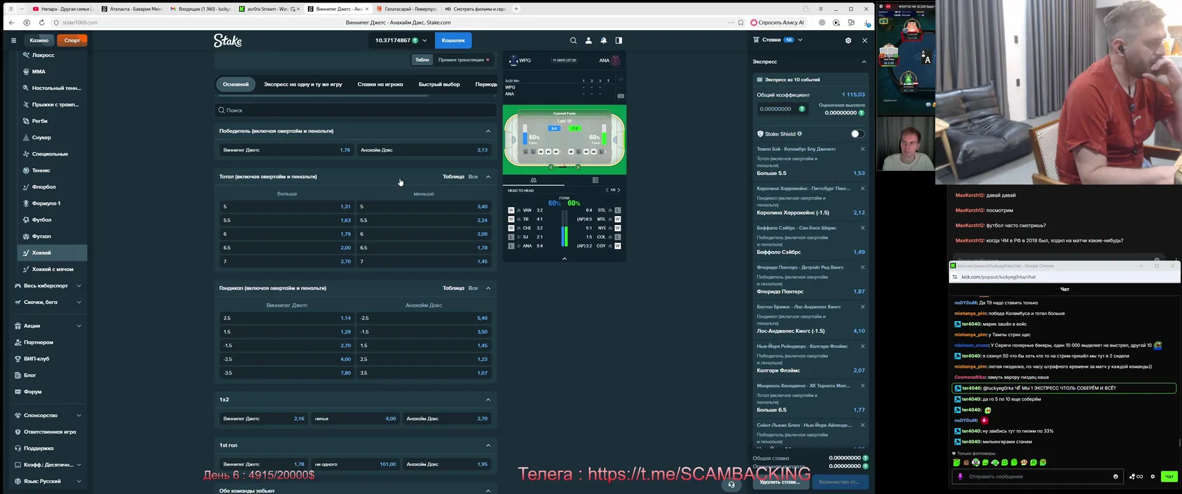Select the Основной markets tab

coord(236,84)
